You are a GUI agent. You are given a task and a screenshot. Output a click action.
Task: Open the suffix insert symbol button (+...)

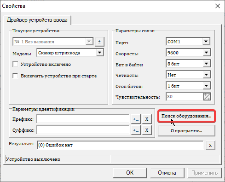click(x=136, y=130)
